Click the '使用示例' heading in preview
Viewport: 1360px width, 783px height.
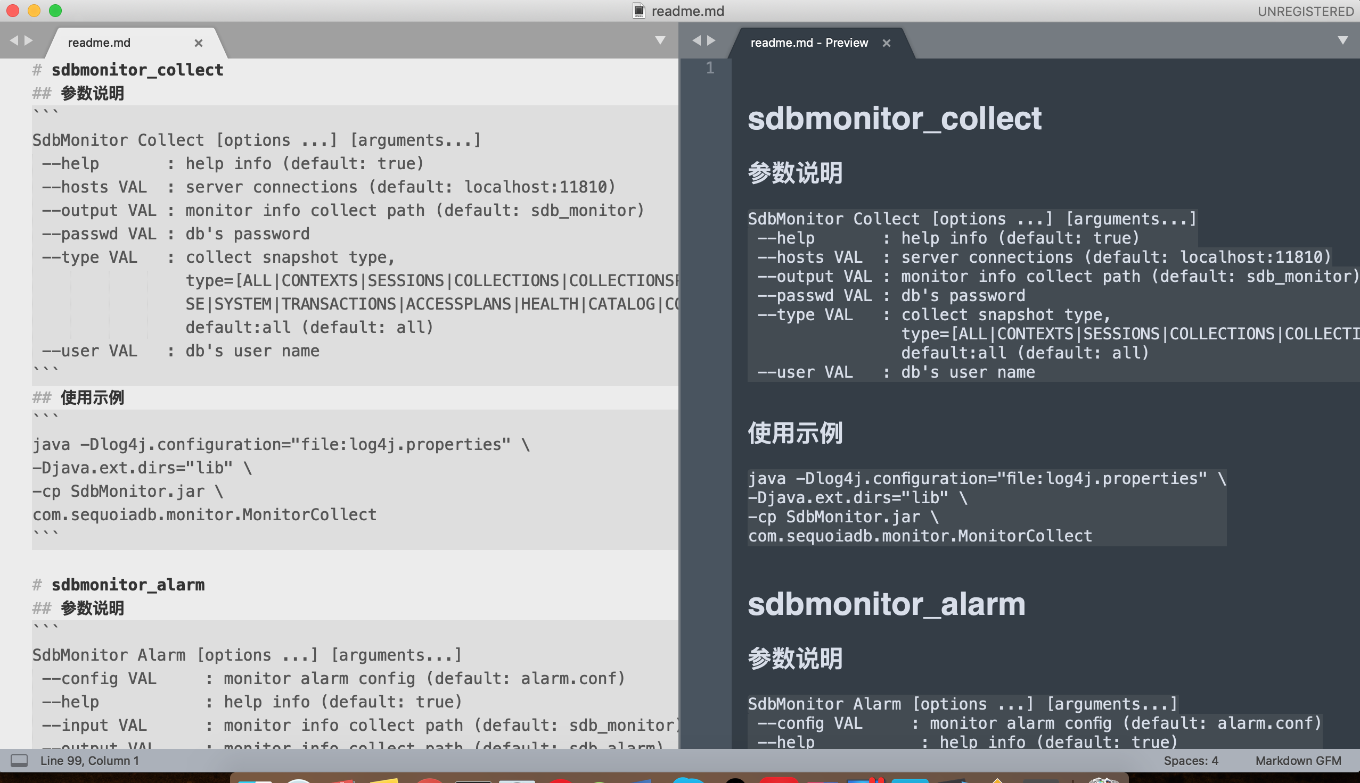(795, 433)
